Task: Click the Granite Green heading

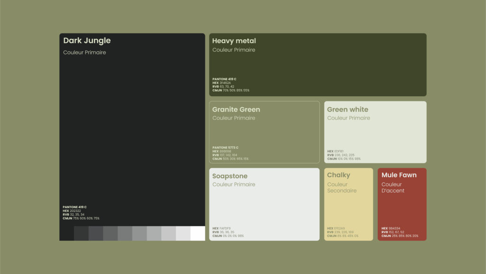Action: tap(236, 110)
